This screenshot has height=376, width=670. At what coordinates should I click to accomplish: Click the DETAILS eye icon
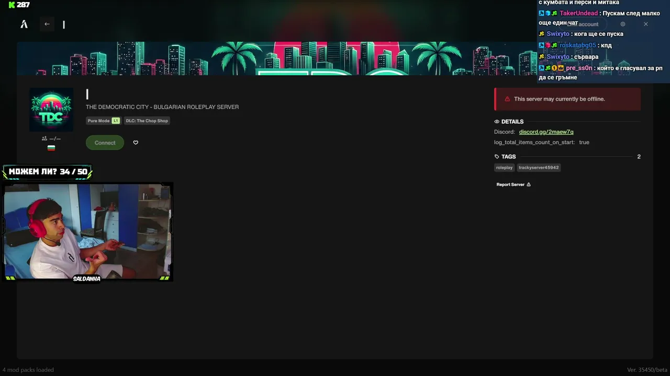[497, 122]
